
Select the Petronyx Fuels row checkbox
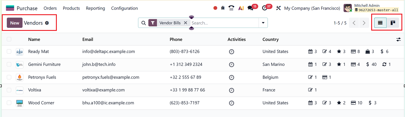[9, 77]
